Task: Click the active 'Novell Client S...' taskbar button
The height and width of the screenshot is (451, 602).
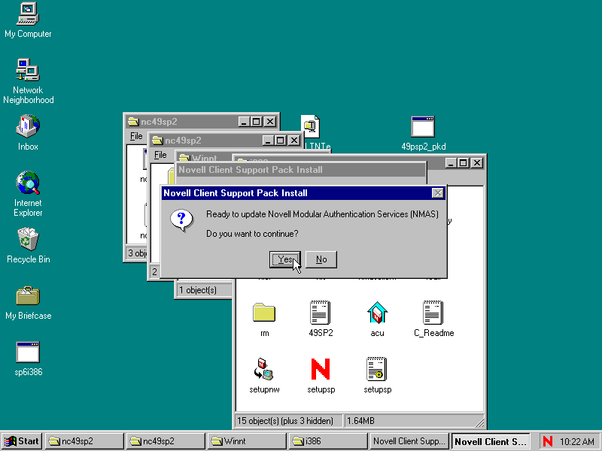Action: pos(491,441)
